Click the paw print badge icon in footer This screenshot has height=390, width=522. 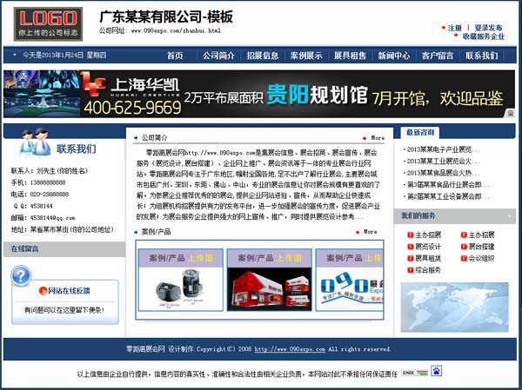[436, 370]
